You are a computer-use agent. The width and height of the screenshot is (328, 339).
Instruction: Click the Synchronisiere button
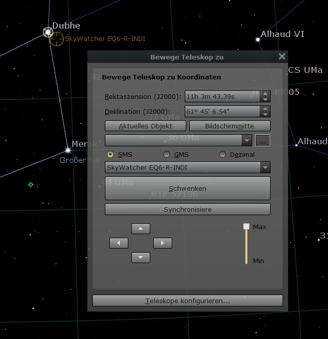[x=187, y=209]
